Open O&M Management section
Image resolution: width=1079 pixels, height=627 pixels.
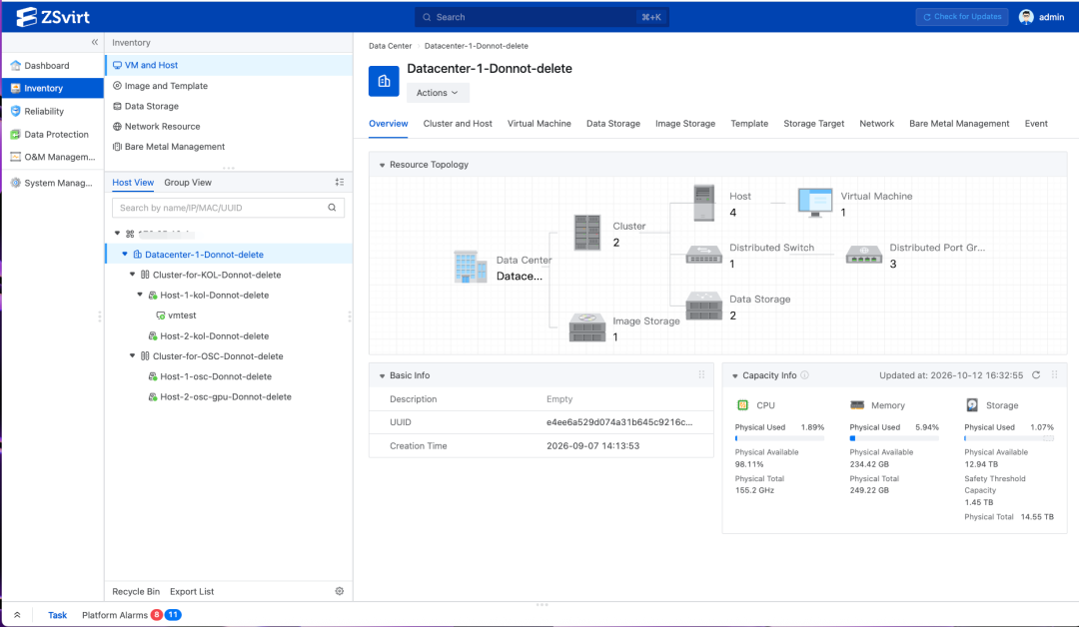point(52,157)
